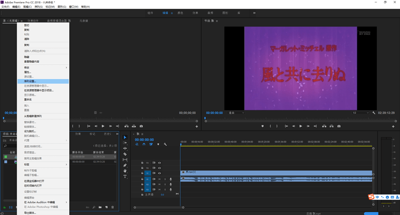
Task: Toggle the timeline snap magnet icon
Action: (144, 144)
